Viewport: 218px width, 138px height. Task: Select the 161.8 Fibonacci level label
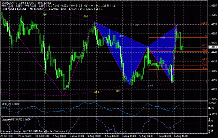pos(204,23)
